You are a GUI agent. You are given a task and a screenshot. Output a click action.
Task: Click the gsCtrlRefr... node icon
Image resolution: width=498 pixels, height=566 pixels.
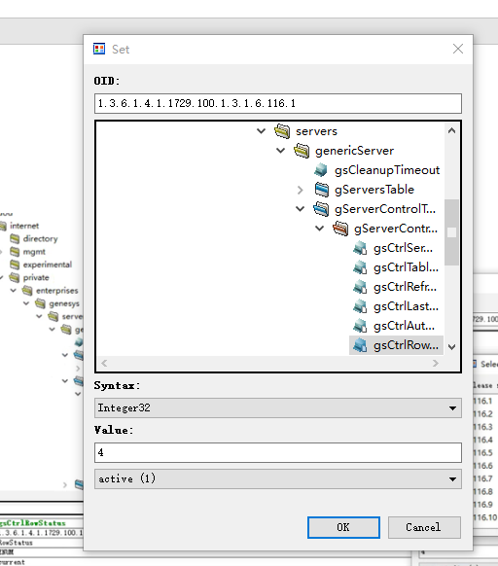pos(360,287)
